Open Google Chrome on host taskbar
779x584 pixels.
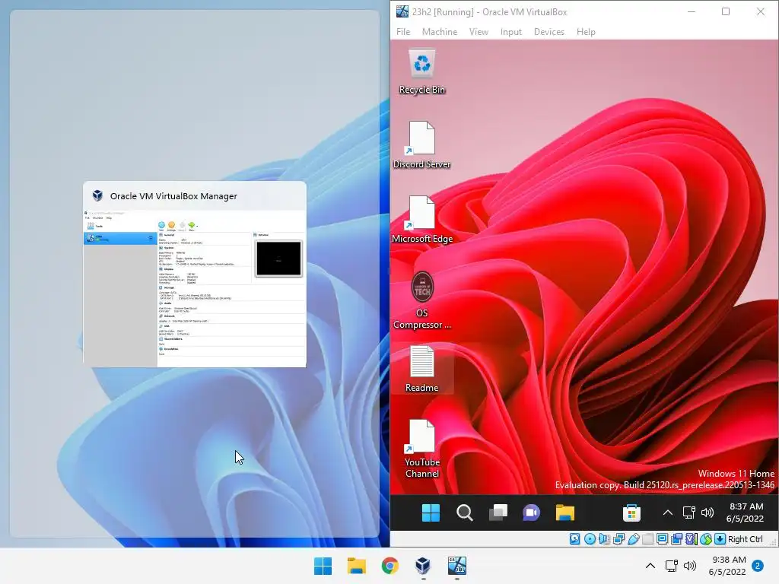(x=390, y=566)
